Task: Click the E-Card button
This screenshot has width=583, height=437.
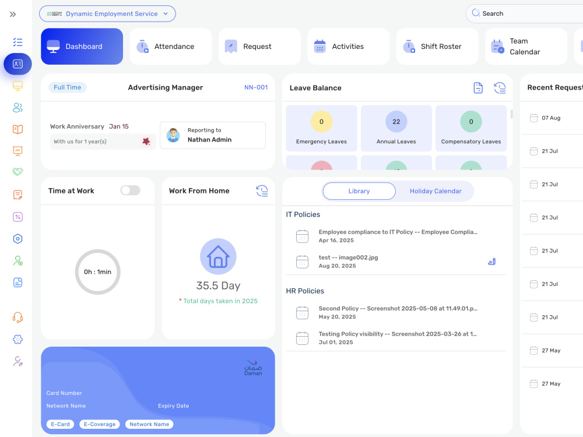Action: 60,424
